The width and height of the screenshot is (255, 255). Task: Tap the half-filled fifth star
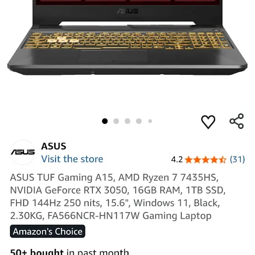[x=223, y=159]
